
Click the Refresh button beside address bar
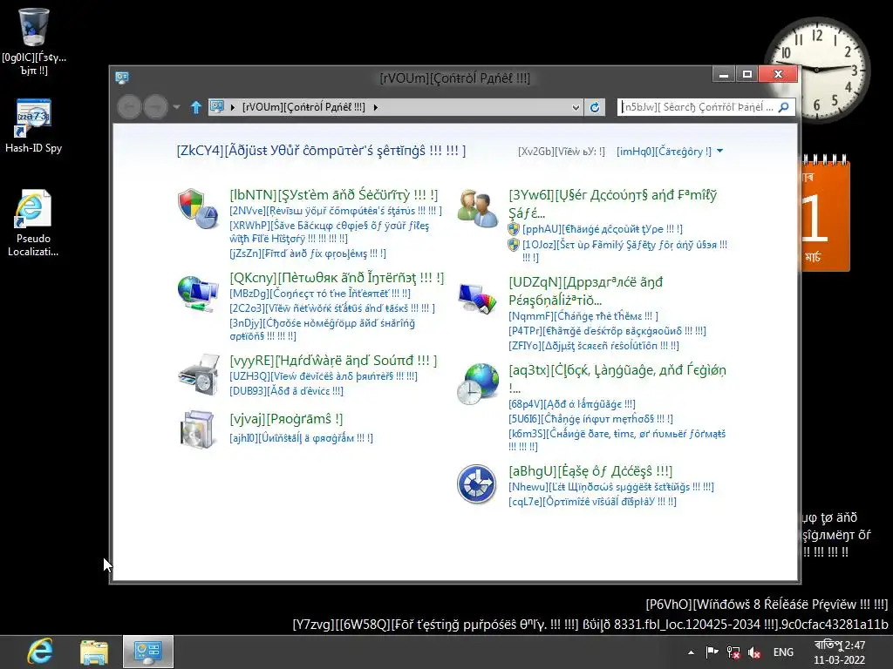pyautogui.click(x=595, y=107)
